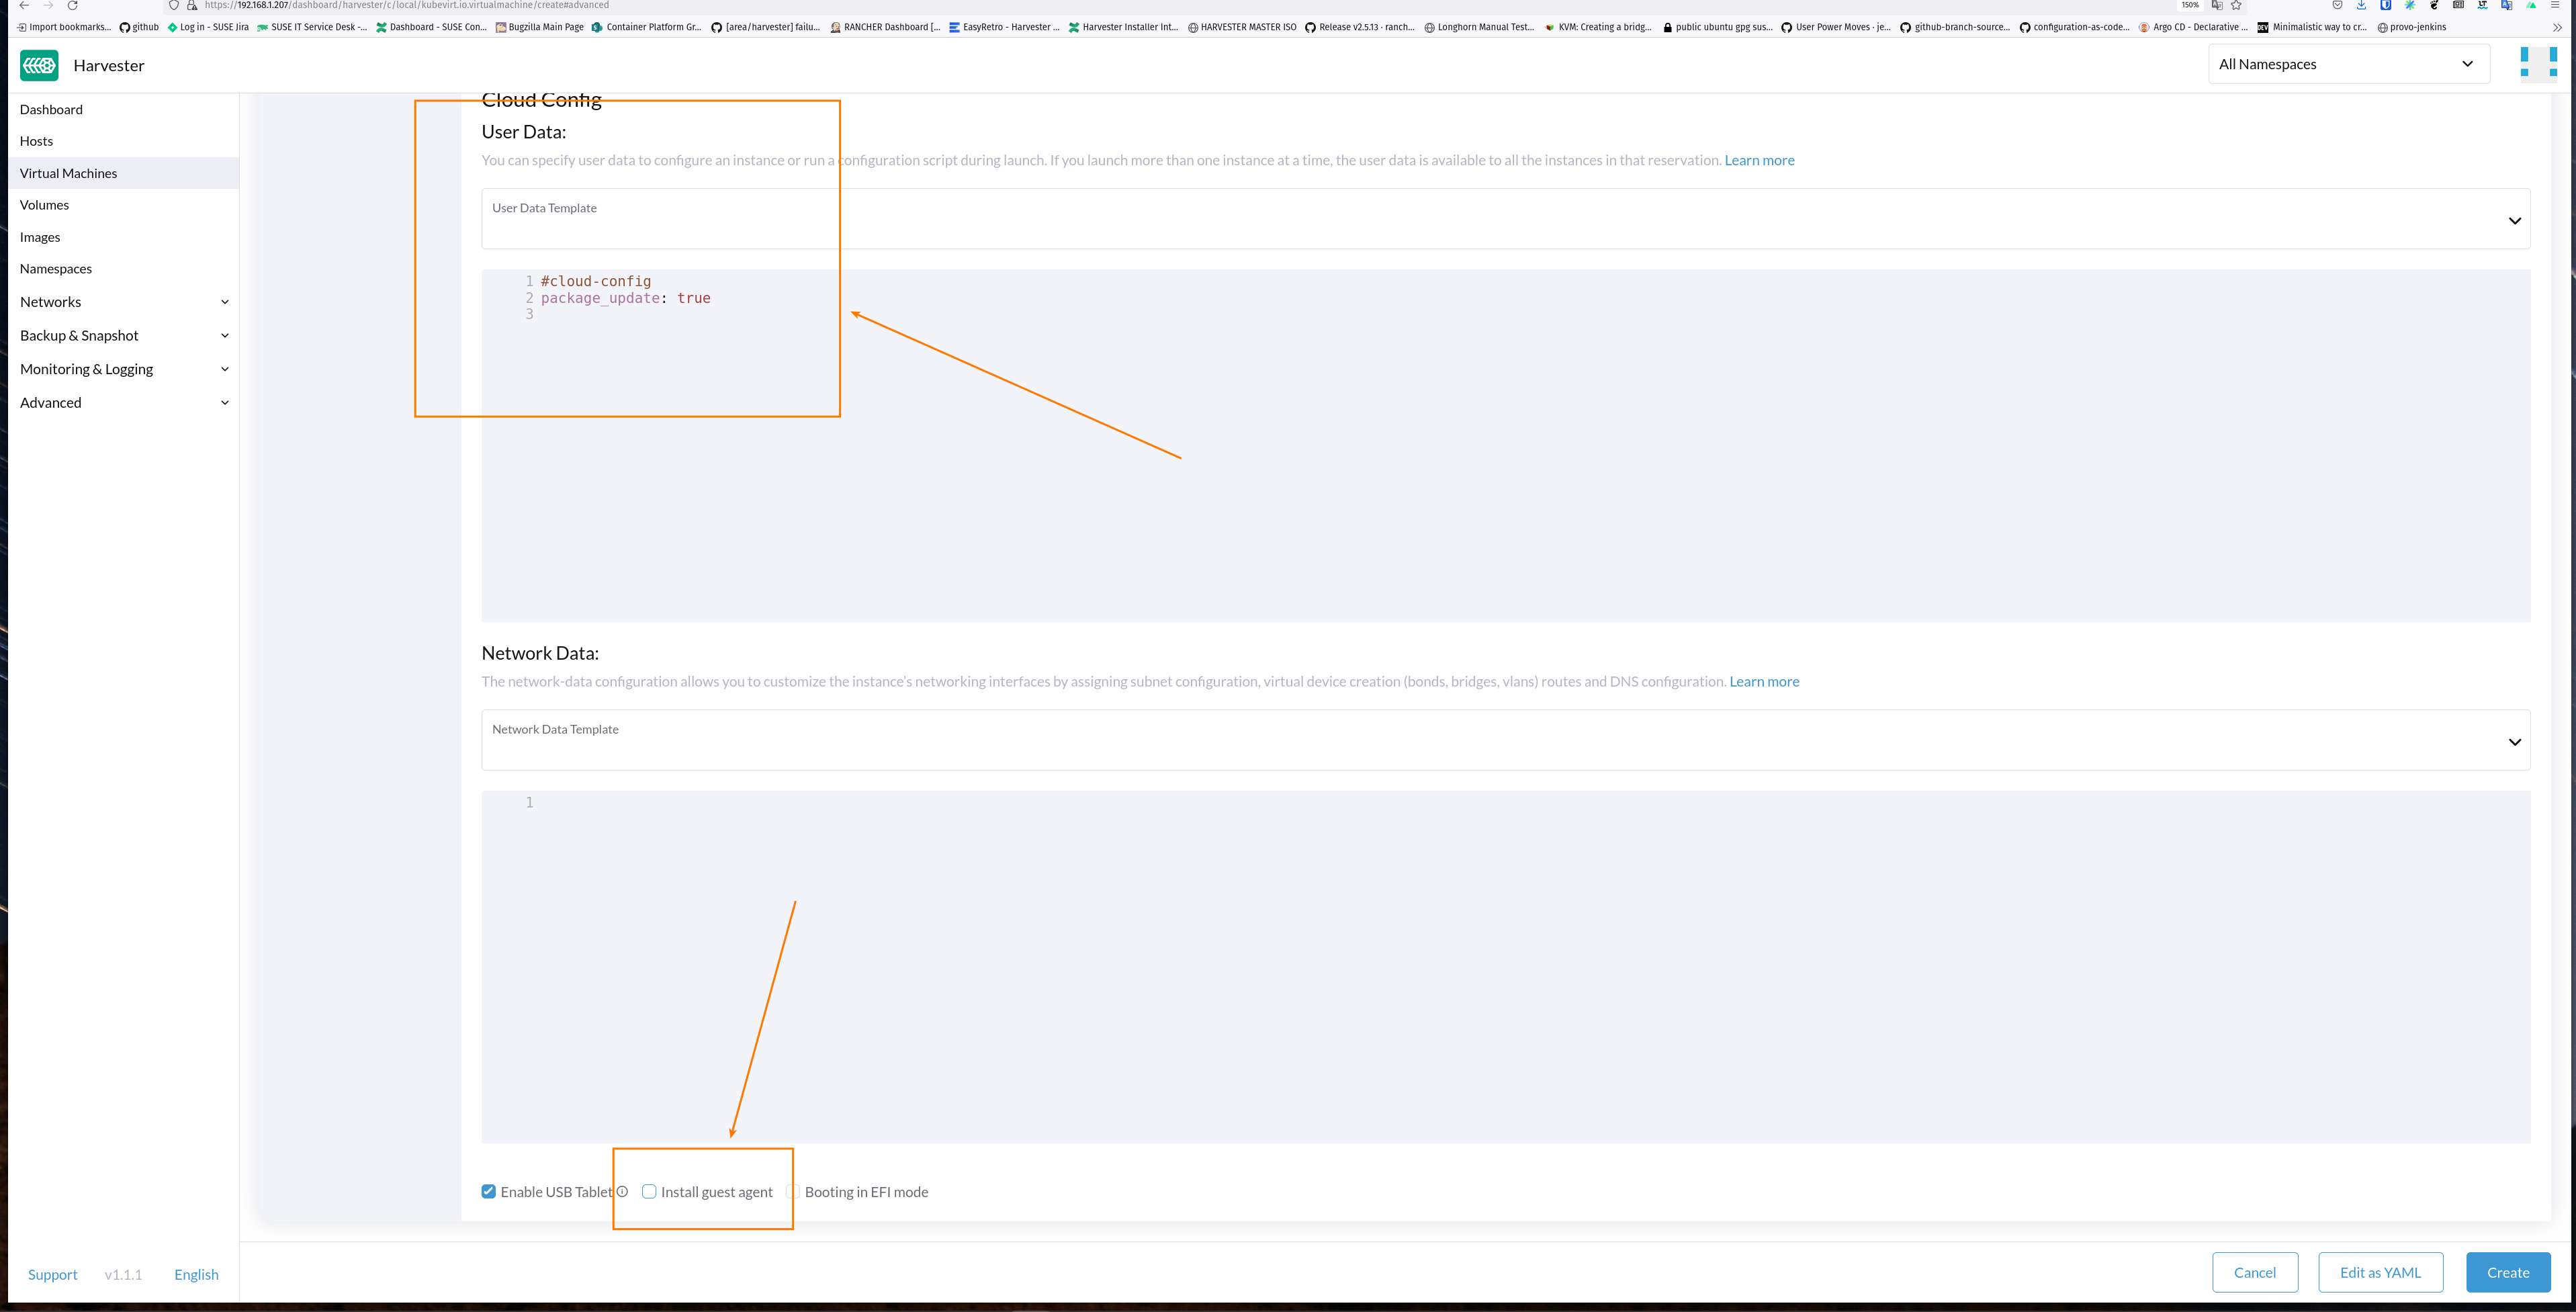Uncheck Enable USB Tablet
The width and height of the screenshot is (2576, 1312).
(489, 1191)
